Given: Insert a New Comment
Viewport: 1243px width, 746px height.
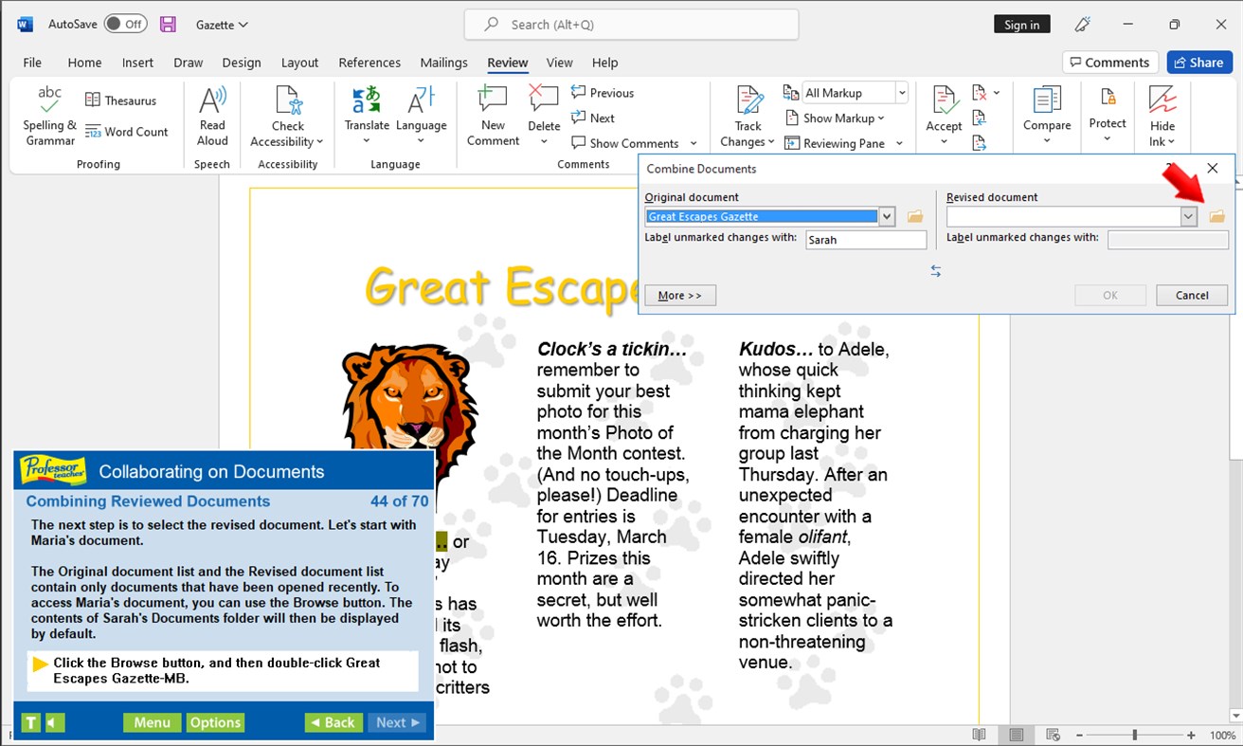Looking at the screenshot, I should coord(492,114).
